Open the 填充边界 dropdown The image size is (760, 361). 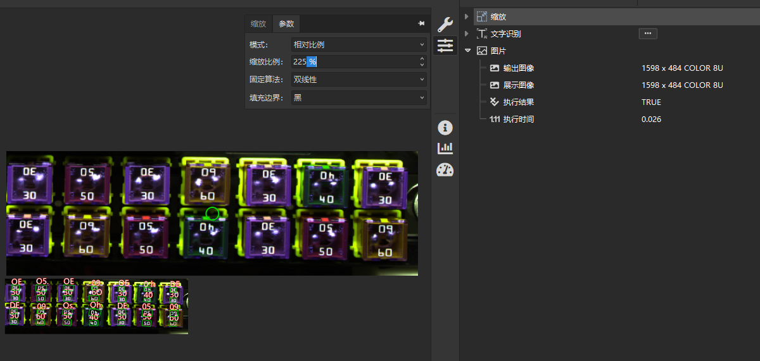pos(358,97)
